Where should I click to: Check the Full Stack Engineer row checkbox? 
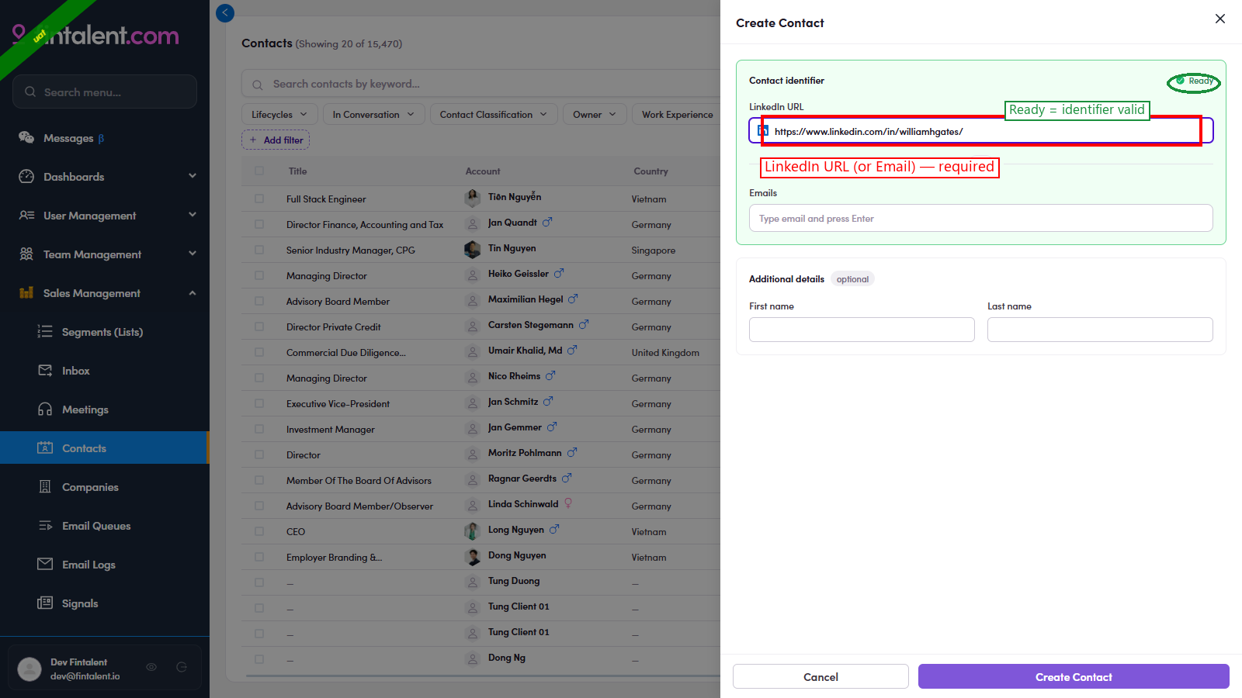(259, 199)
